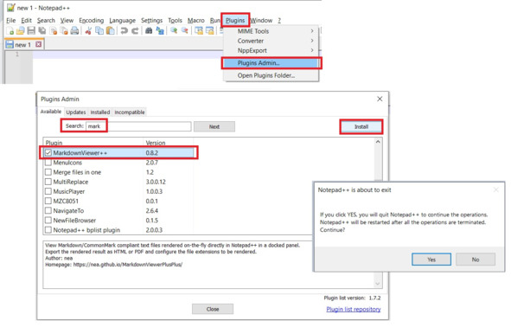Viewport: 511px width, 327px height.
Task: Click the Save floppy disk icon
Action: coord(31,31)
